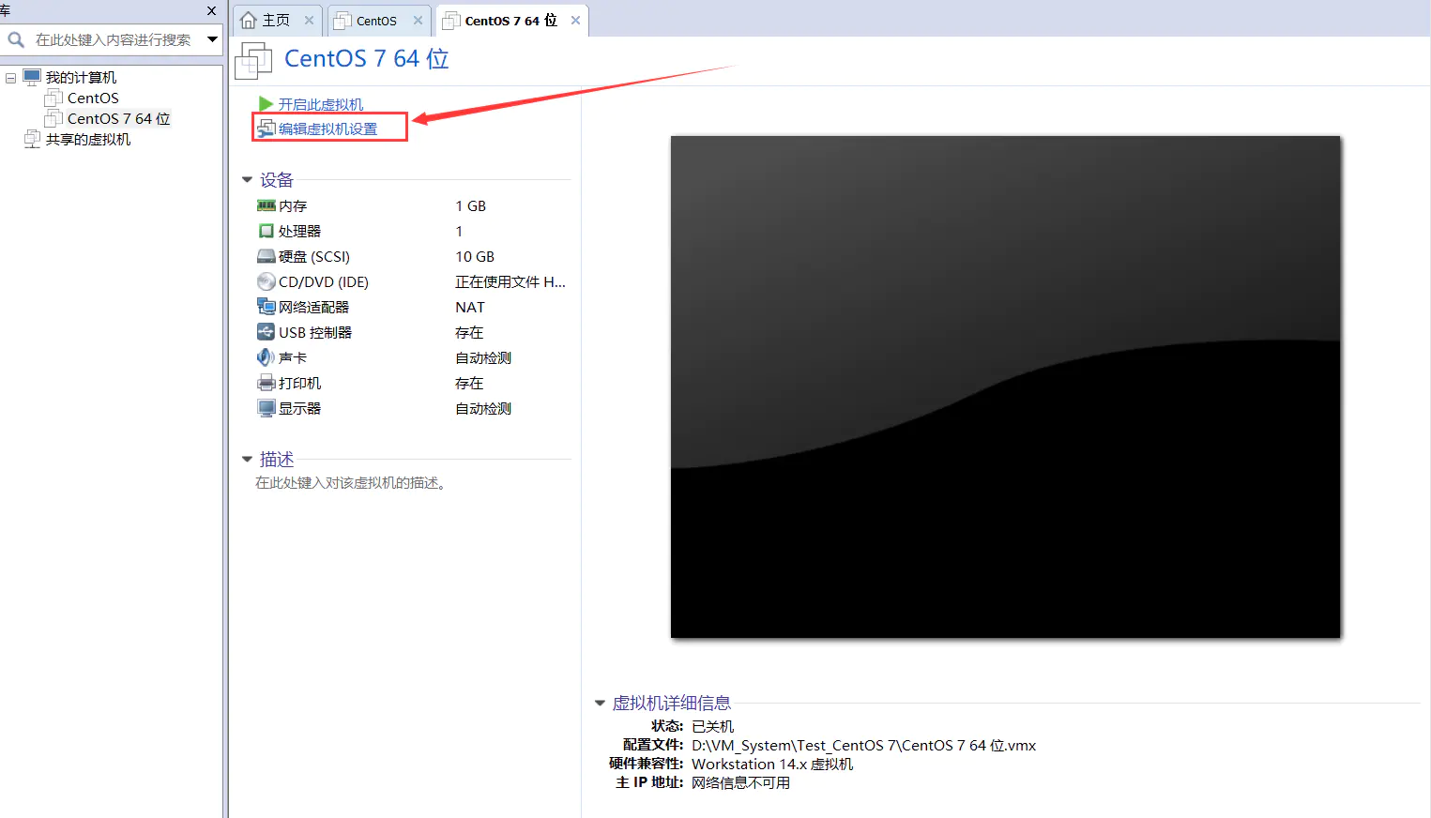This screenshot has width=1431, height=818.
Task: Click the network adapter (网络适配器) icon
Action: tap(266, 307)
